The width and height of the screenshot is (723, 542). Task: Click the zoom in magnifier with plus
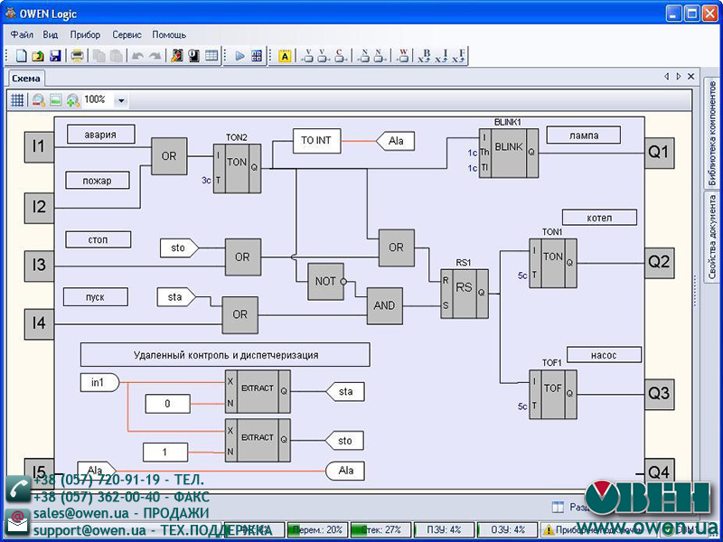click(x=72, y=100)
